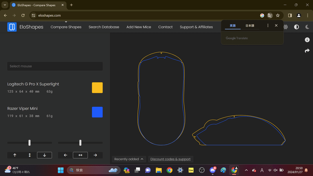Image resolution: width=313 pixels, height=176 pixels.
Task: Switch translate popup to 日本語 tab
Action: [x=250, y=25]
